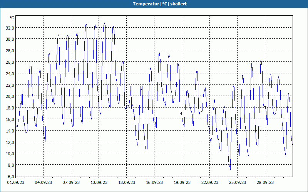The width and height of the screenshot is (308, 192).
Task: Click the 32,0 axis value
Action: point(10,28)
